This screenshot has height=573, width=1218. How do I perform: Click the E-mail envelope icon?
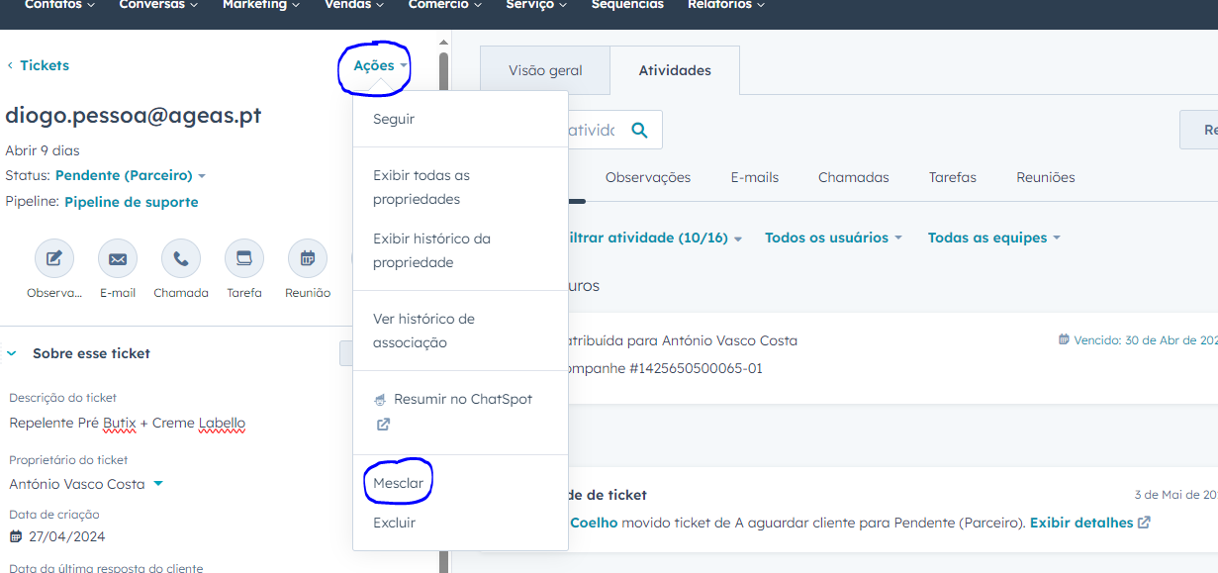pyautogui.click(x=118, y=259)
